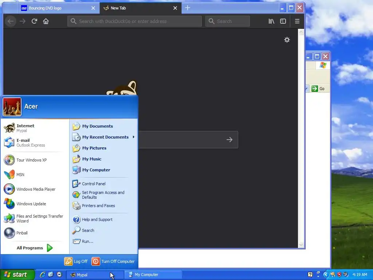This screenshot has width=373, height=280.
Task: Click the Log Off button
Action: [x=76, y=261]
